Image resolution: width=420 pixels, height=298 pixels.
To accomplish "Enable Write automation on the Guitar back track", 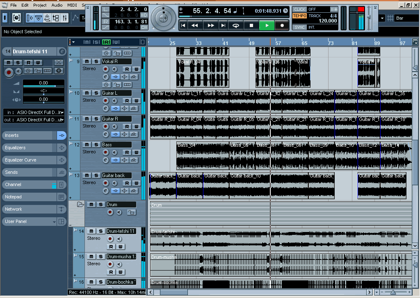I will click(x=136, y=183).
